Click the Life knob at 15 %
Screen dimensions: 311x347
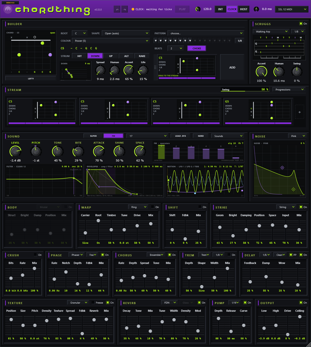143,70
